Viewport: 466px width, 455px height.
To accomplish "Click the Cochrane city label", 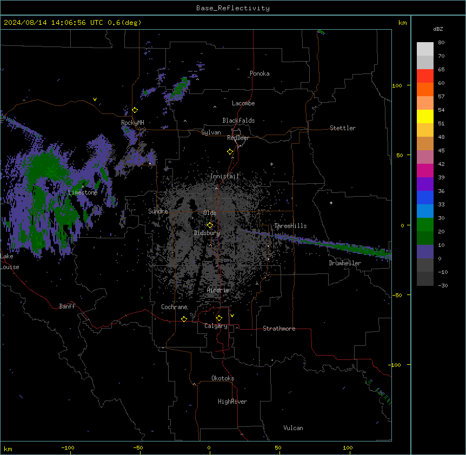I will click(x=174, y=307).
